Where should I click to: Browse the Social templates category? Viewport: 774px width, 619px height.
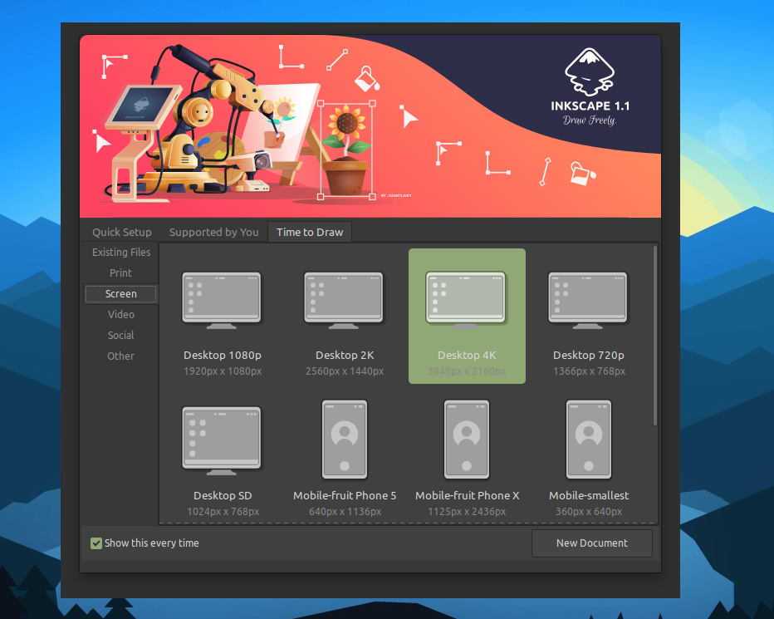coord(121,336)
